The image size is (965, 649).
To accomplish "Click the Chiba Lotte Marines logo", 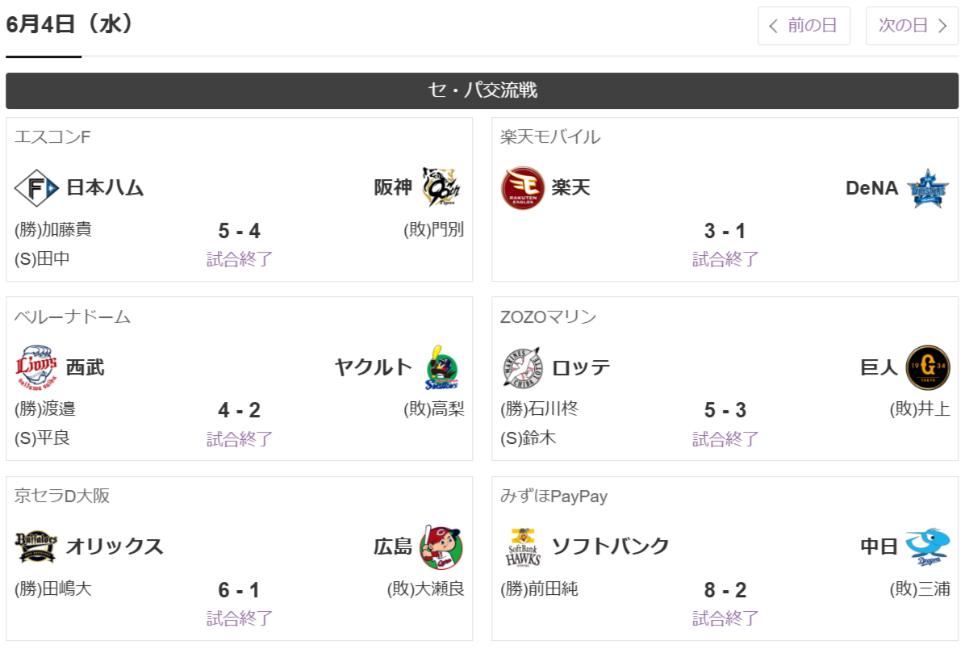I will click(523, 367).
